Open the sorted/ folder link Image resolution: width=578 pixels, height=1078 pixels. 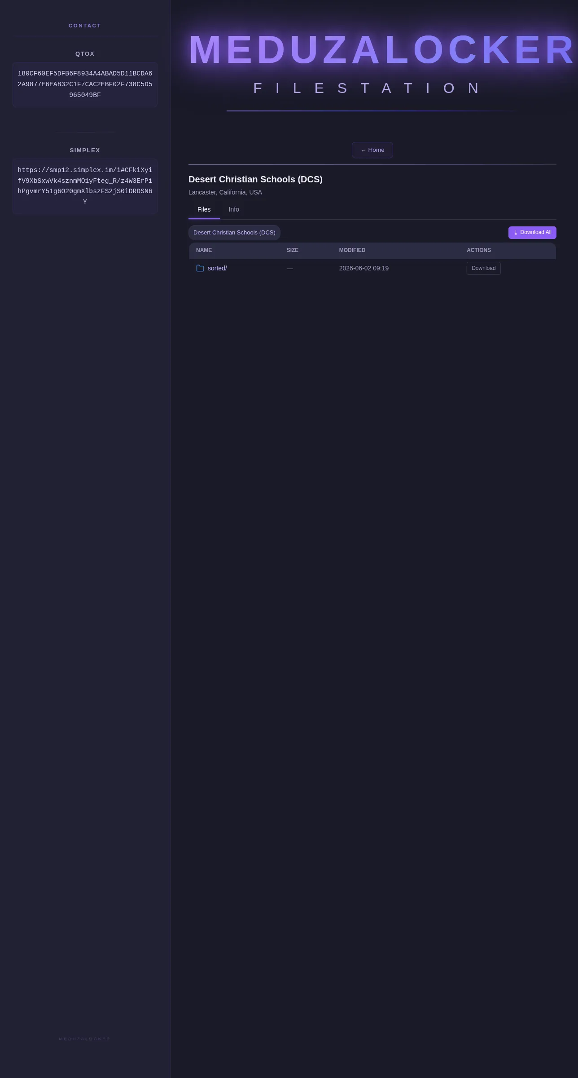click(217, 268)
